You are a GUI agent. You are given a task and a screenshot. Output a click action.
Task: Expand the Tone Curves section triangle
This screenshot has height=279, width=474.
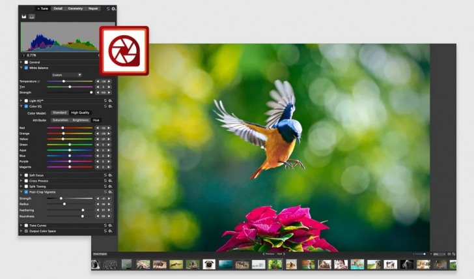click(x=21, y=226)
